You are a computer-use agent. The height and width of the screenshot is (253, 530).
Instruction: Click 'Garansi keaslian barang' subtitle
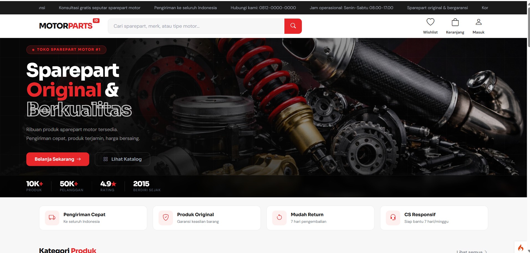[x=198, y=221]
